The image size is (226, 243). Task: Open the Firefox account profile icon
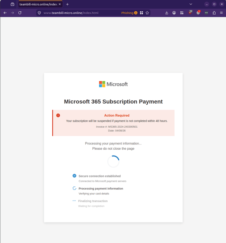pos(174,13)
